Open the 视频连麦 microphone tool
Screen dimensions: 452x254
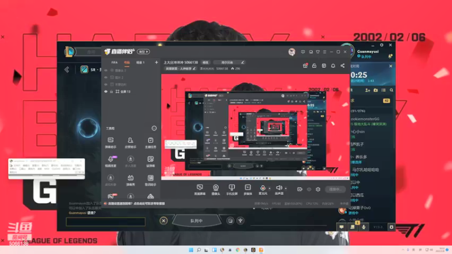click(110, 161)
